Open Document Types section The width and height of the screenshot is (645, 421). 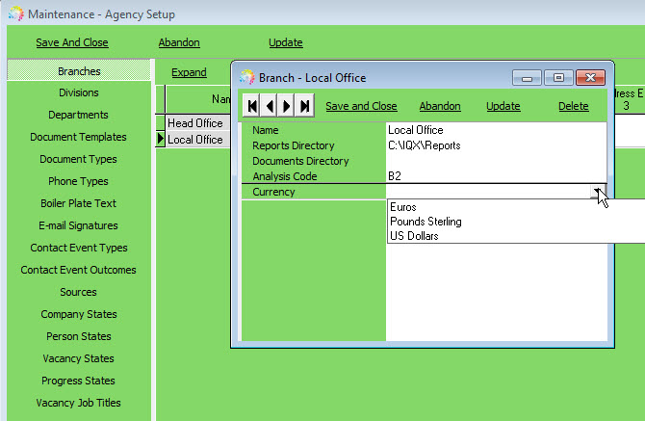[x=78, y=159]
